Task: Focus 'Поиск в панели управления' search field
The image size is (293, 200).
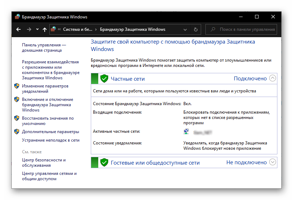Action: 241,29
